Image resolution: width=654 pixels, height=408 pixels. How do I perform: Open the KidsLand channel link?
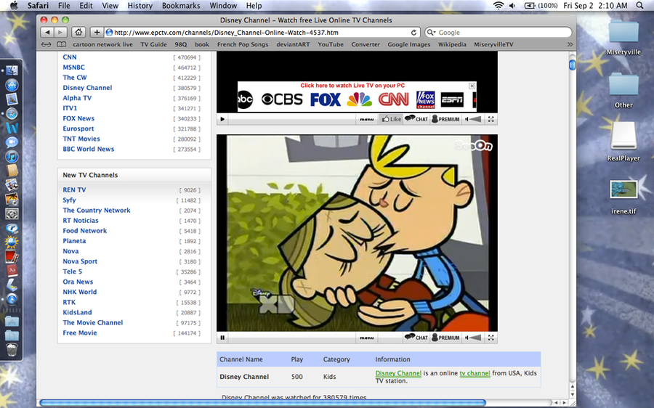coord(77,312)
